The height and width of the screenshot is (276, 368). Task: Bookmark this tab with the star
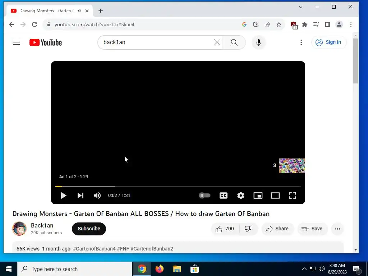279,24
